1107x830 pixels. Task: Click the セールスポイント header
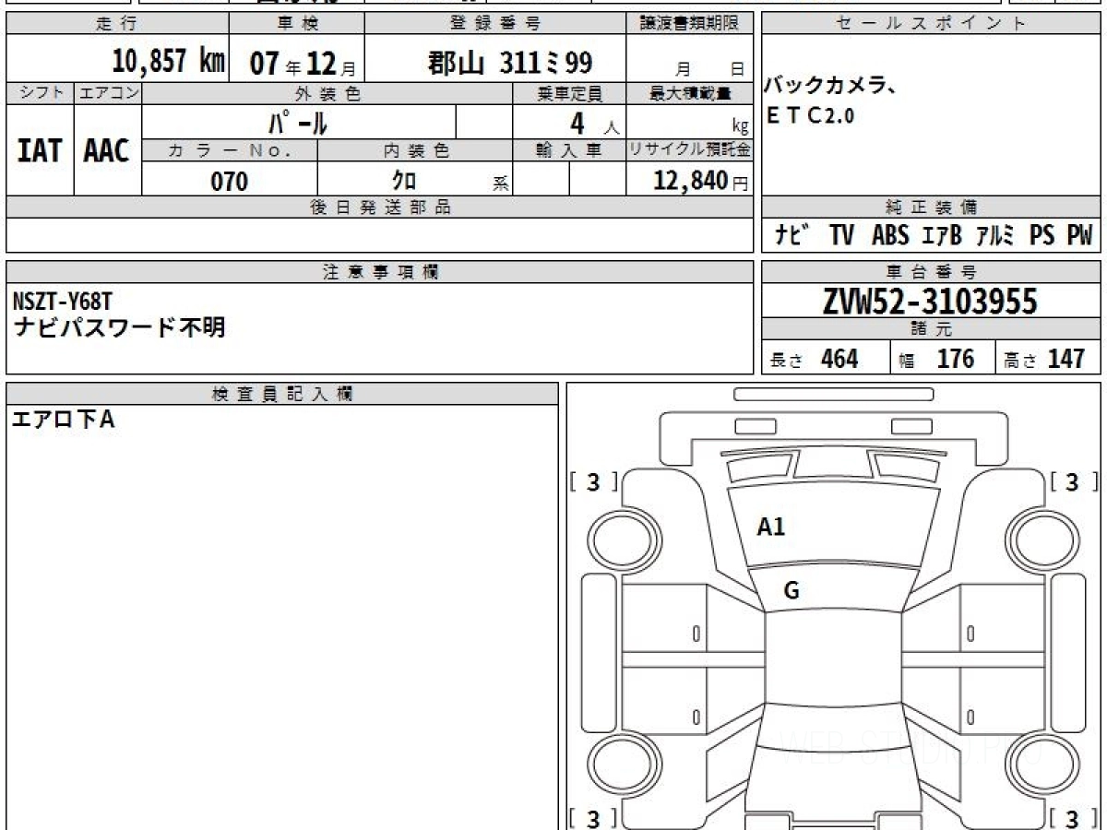pos(932,24)
